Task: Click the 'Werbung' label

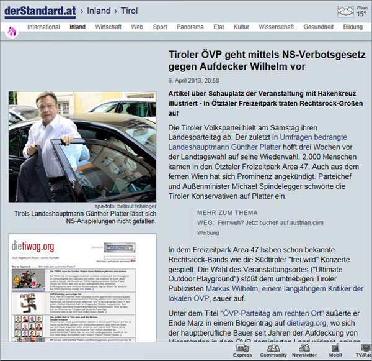Action: (208, 233)
